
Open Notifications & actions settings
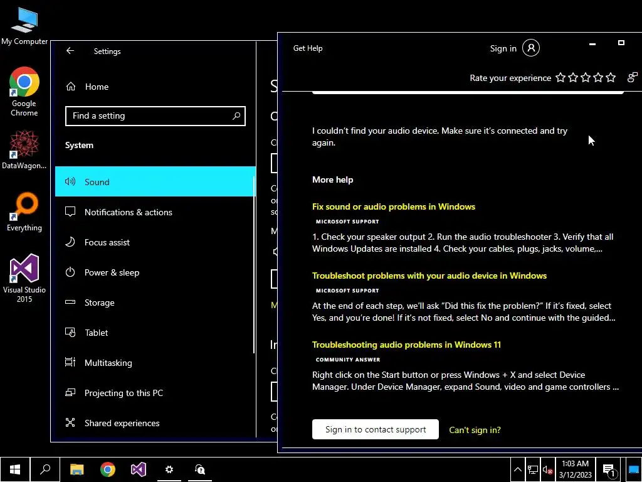155,212
